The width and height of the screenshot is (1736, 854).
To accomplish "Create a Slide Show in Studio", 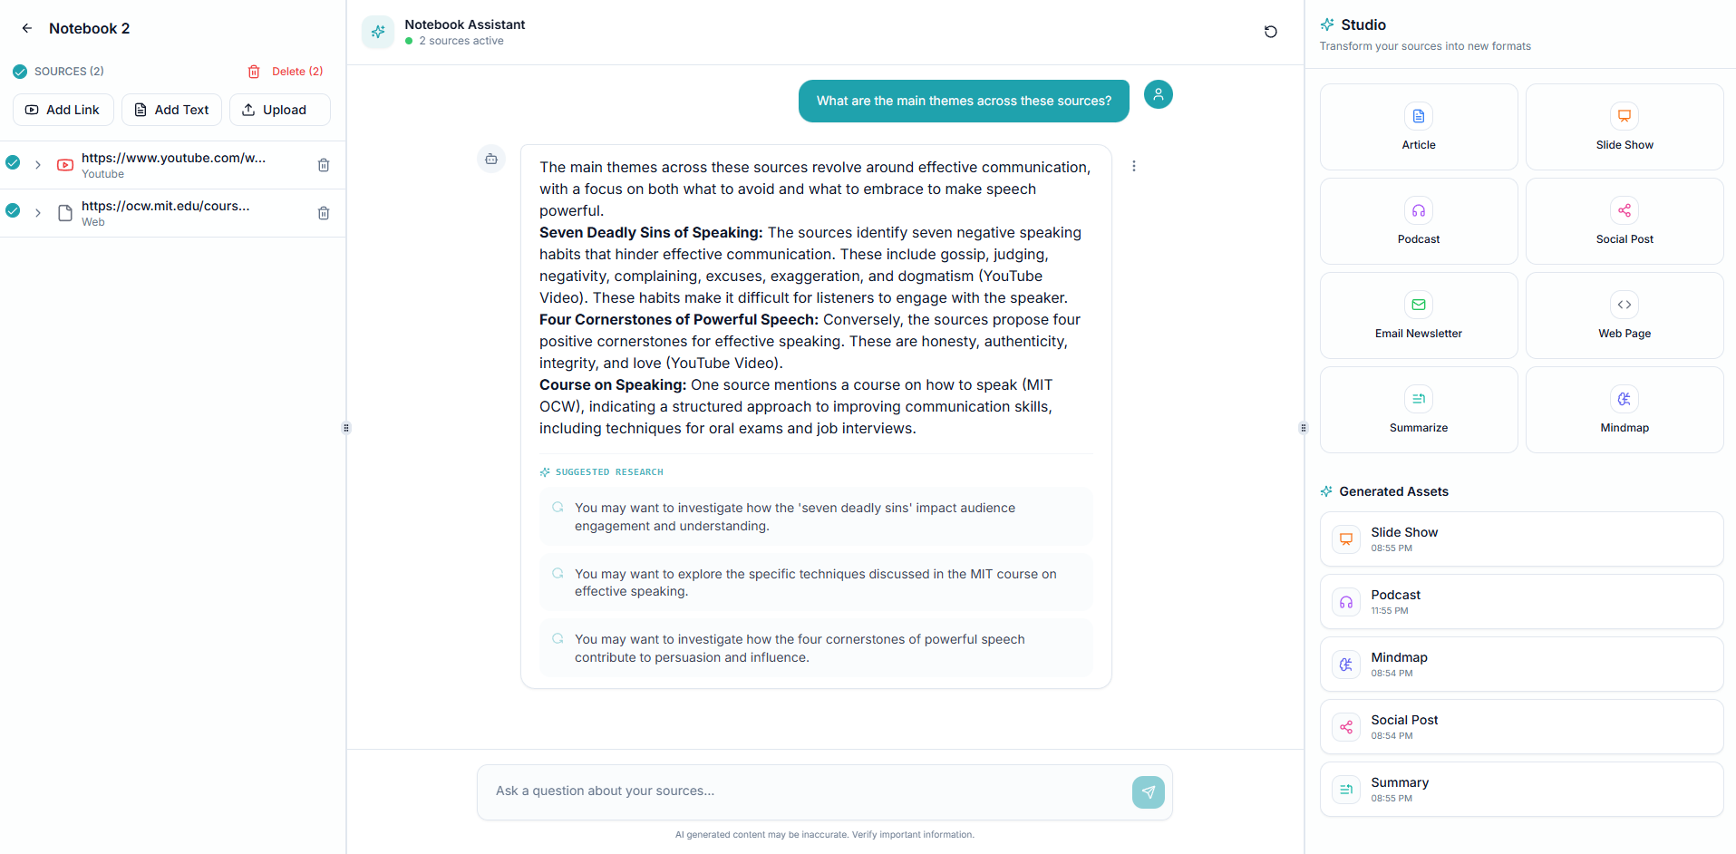I will pos(1623,127).
